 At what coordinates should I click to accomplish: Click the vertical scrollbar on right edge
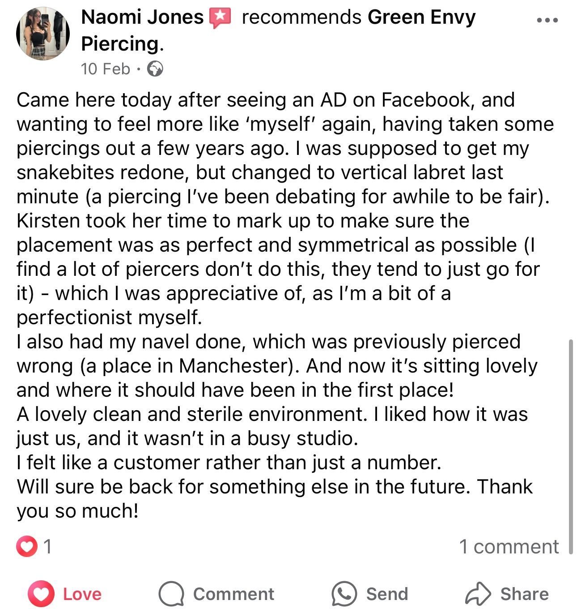[x=571, y=448]
